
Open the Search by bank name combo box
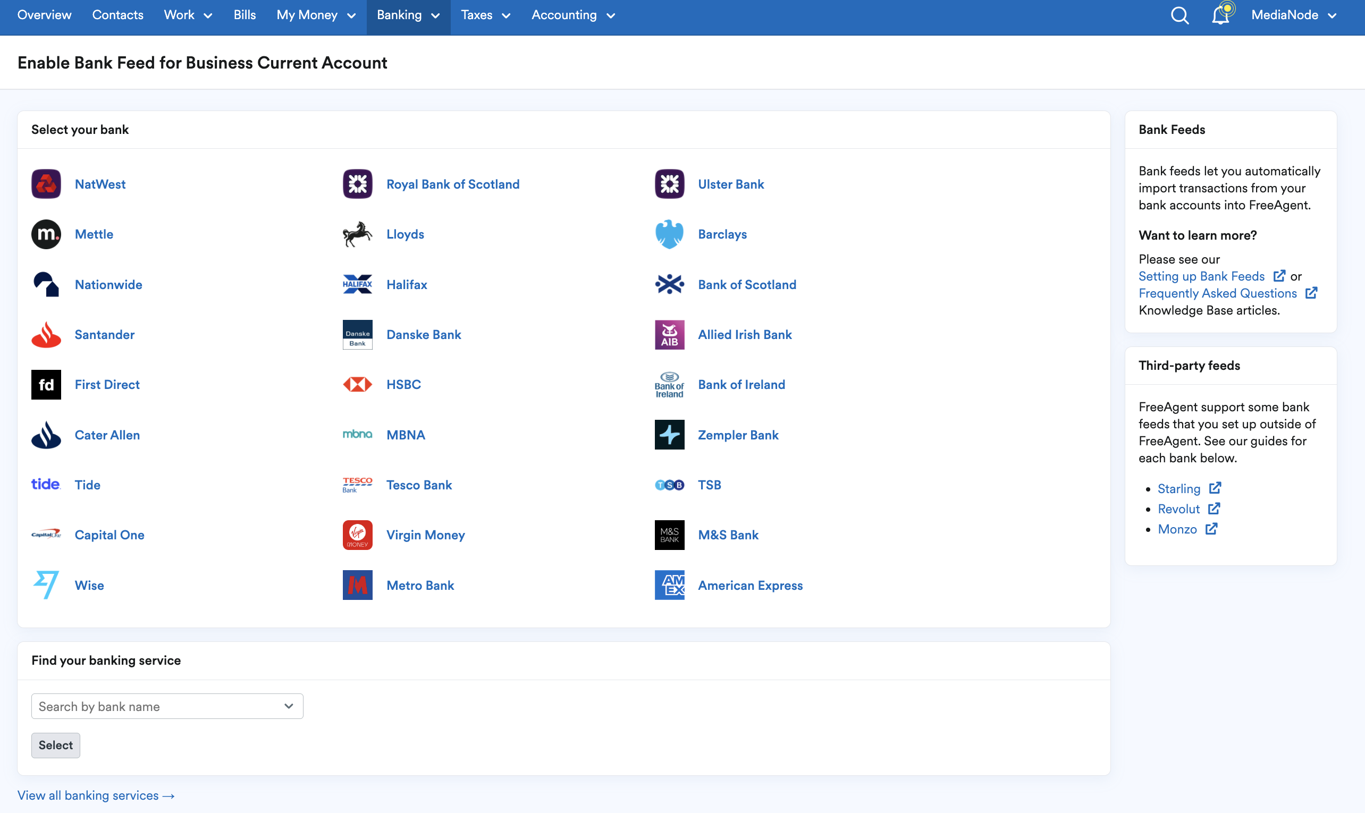(x=167, y=706)
